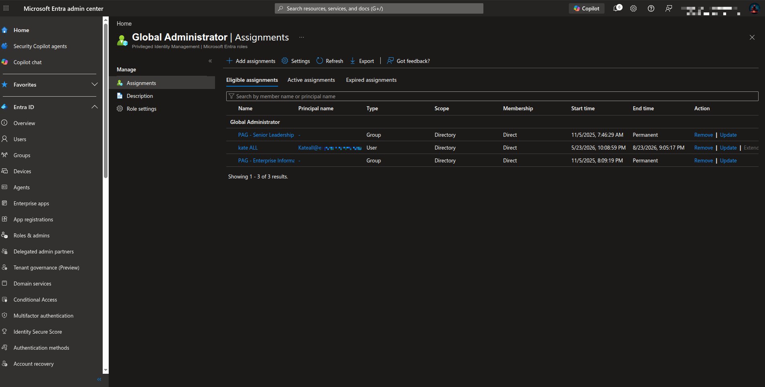Open Identity Secure Score
Viewport: 765px width, 387px height.
(38, 332)
